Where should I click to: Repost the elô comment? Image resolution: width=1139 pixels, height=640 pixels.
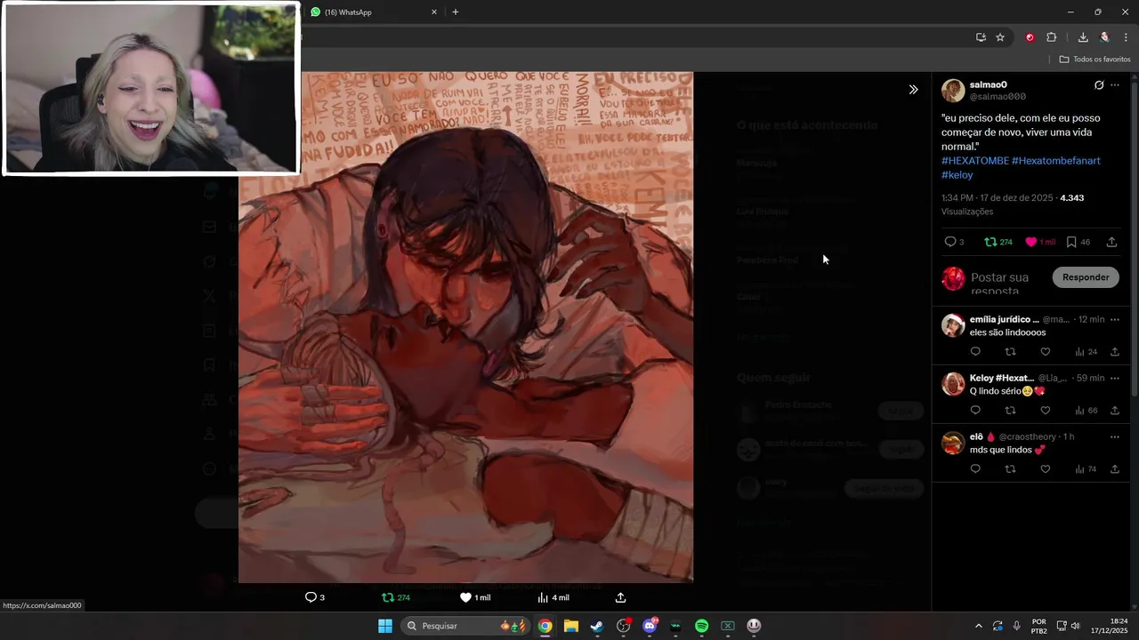[x=1010, y=469]
